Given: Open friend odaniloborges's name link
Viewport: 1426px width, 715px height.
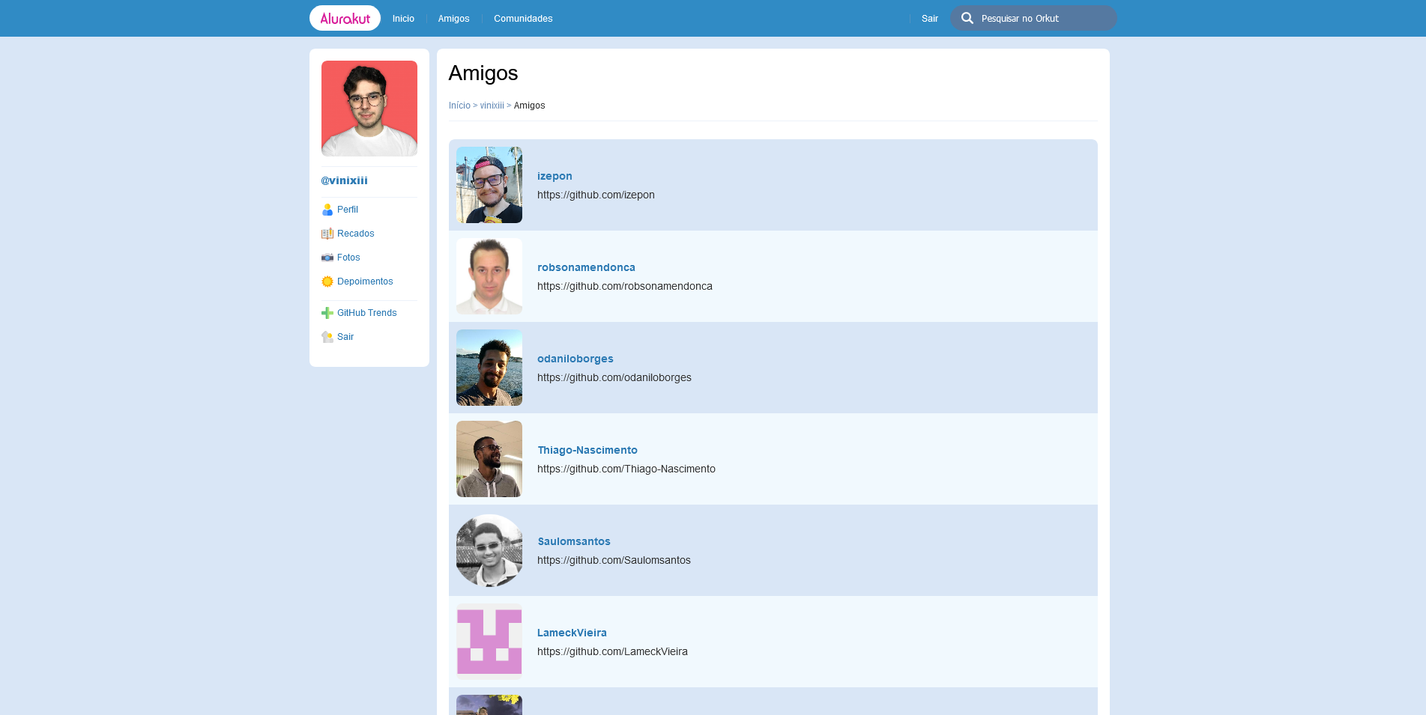Looking at the screenshot, I should point(575,359).
